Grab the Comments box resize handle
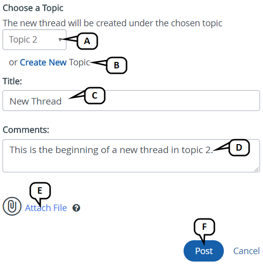The width and height of the screenshot is (263, 267). [257, 169]
